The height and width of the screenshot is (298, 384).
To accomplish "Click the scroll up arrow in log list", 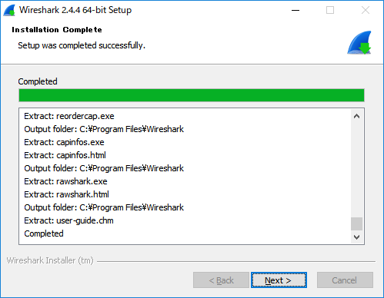I will point(356,116).
